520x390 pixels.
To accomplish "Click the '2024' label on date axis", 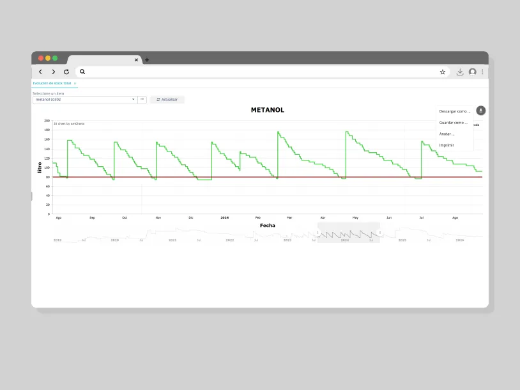I will click(x=224, y=218).
